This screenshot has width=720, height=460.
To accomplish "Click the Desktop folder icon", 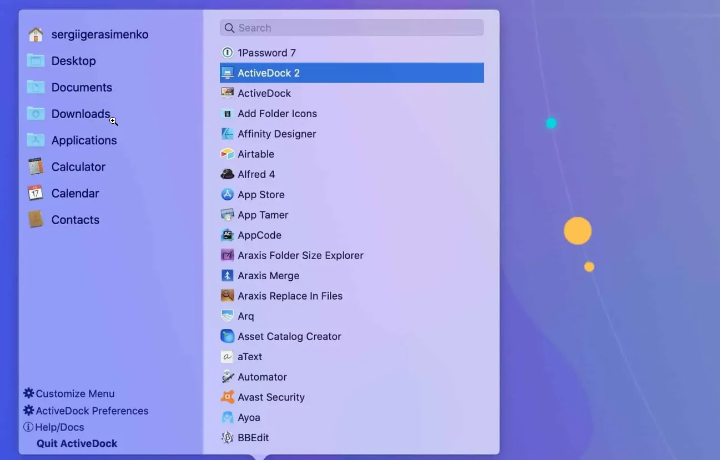I will point(36,60).
